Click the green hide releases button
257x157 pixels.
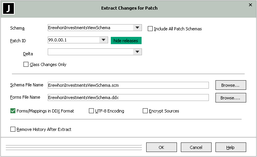point(126,40)
